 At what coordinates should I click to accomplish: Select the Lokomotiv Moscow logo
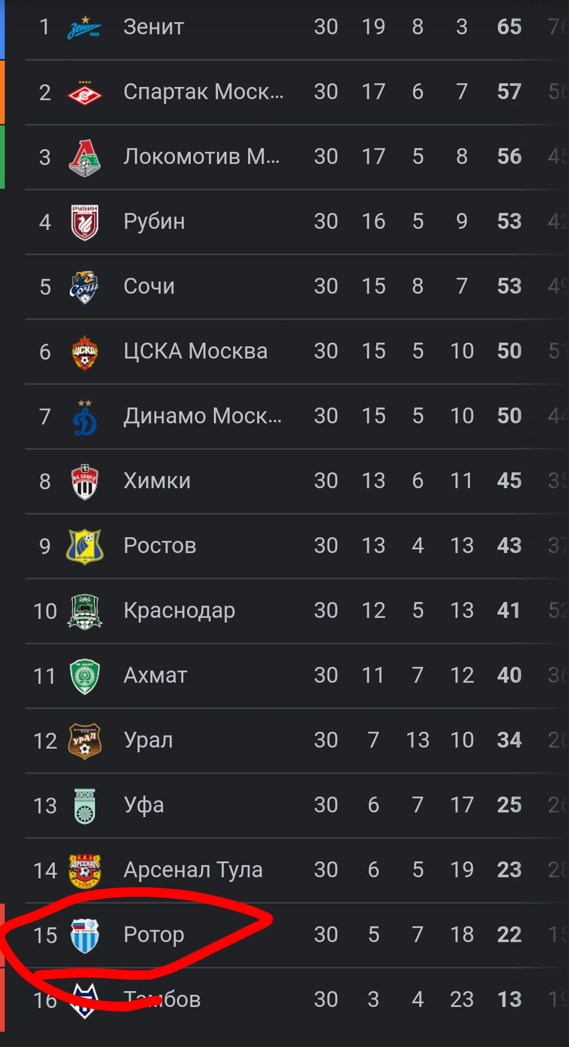(x=84, y=158)
